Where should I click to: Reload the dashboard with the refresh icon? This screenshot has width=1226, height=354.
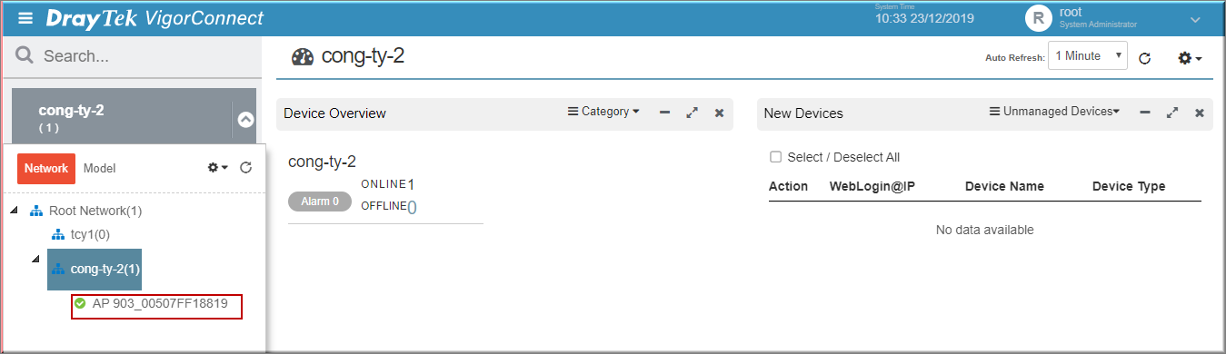(1145, 58)
